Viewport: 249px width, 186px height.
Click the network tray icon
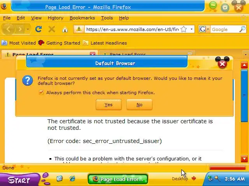[x=210, y=179]
